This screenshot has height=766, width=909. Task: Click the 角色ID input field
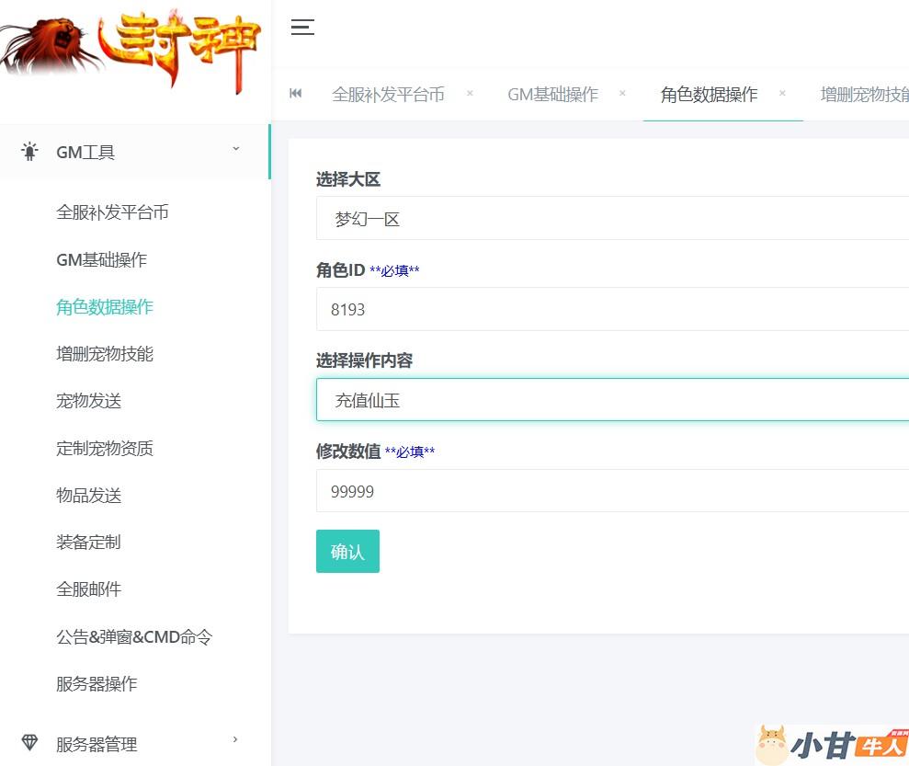click(x=611, y=310)
